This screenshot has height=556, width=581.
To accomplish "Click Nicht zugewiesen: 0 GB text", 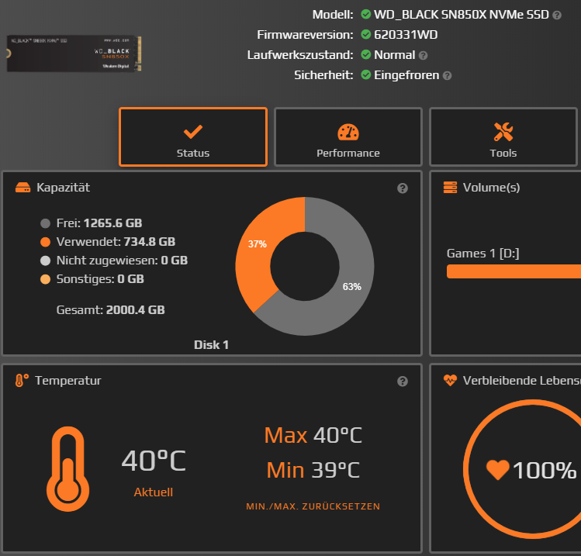I will pos(123,261).
